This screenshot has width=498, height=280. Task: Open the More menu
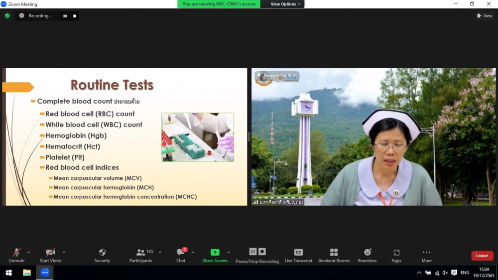426,253
